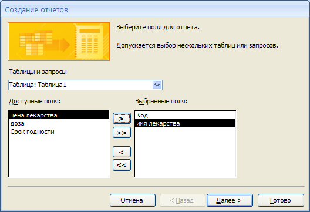Select Код in the selected fields list

186,115
